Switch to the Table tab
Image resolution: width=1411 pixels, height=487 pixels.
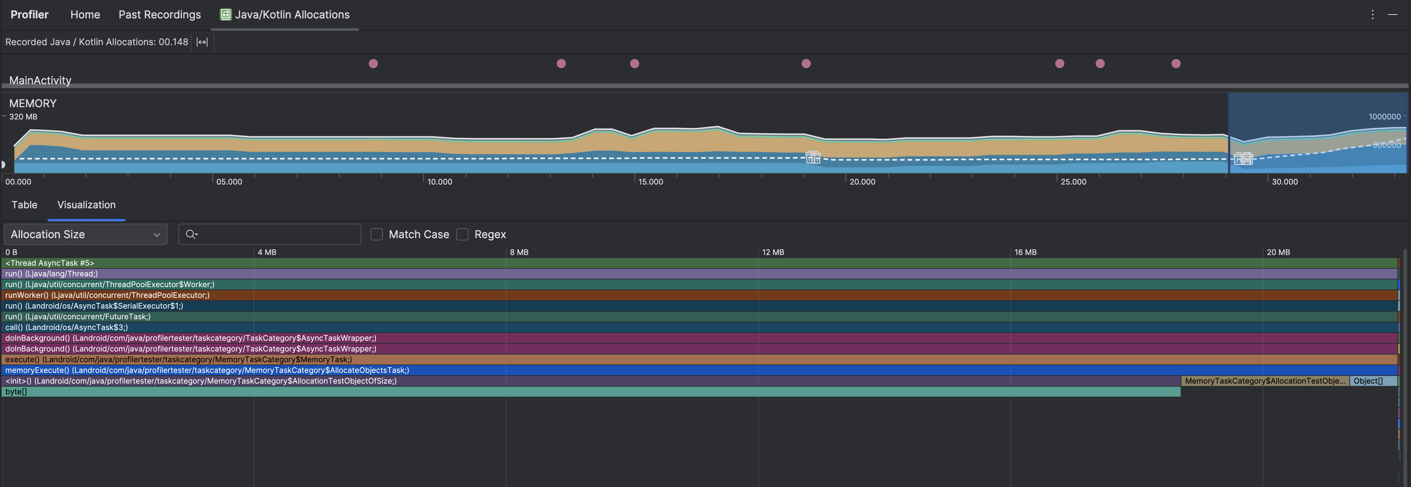click(24, 205)
